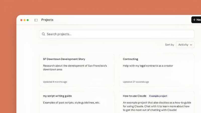Screen dimensions: 201x113
Task: Minimize window with yellow button
Action: coord(24,20)
